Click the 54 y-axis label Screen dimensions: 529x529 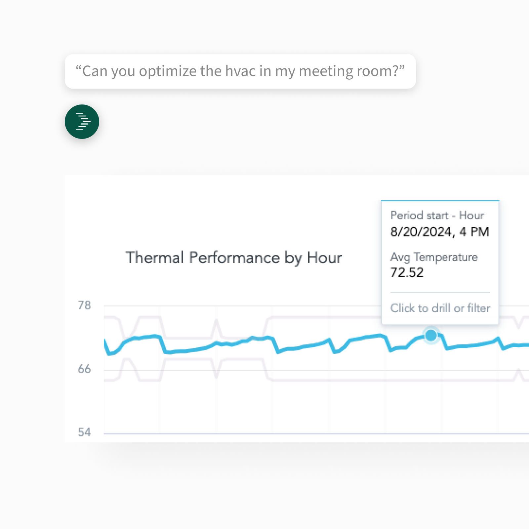[x=84, y=432]
